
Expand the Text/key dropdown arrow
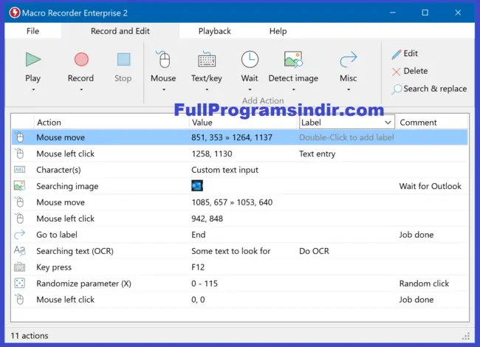click(x=207, y=89)
